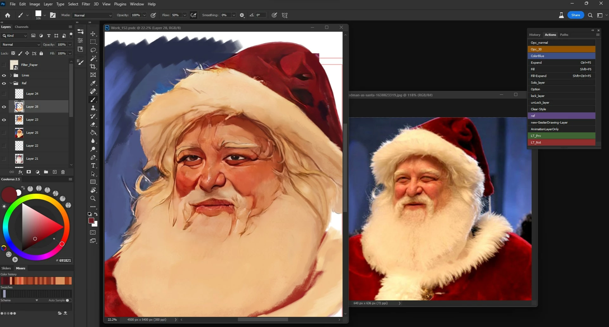Show Filter_Paper layer visibility box
Screen dimensions: 609x327
point(4,65)
